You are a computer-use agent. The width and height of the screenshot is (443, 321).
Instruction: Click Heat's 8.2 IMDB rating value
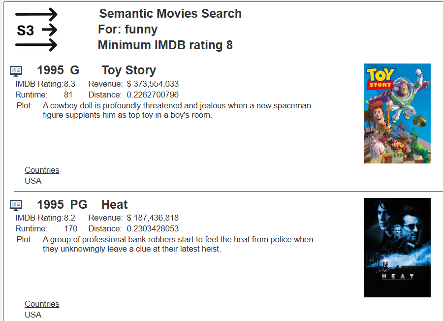(69, 218)
